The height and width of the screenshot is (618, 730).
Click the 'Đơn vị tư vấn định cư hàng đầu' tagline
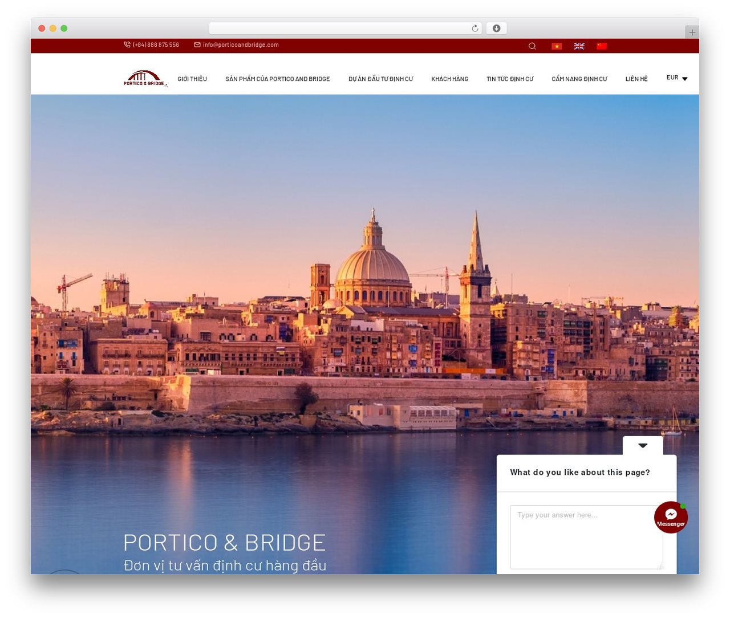pyautogui.click(x=225, y=566)
